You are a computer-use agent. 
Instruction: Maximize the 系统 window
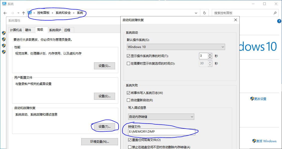coord(264,4)
